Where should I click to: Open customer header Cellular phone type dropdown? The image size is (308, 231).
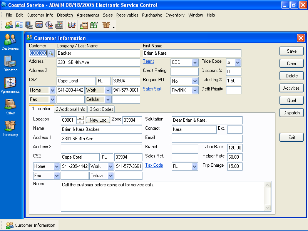tap(108, 99)
